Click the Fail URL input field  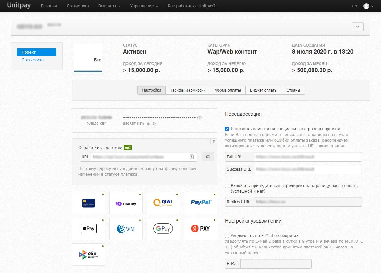308,157
